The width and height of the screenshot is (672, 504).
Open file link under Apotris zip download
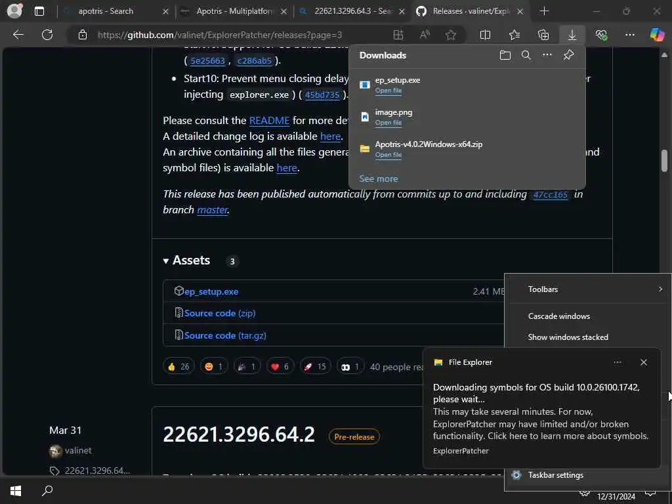[x=388, y=155]
